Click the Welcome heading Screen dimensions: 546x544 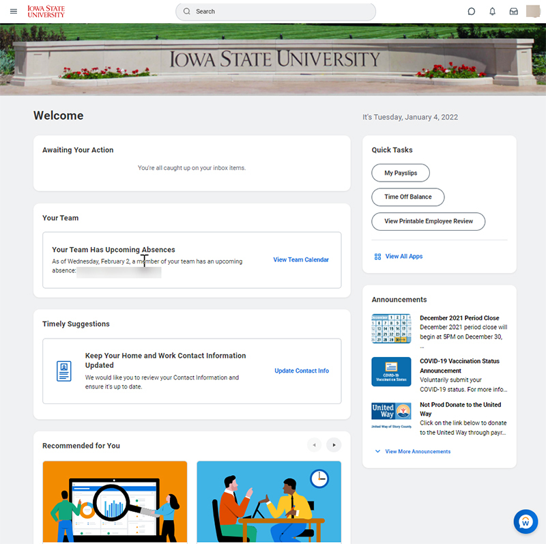point(59,115)
